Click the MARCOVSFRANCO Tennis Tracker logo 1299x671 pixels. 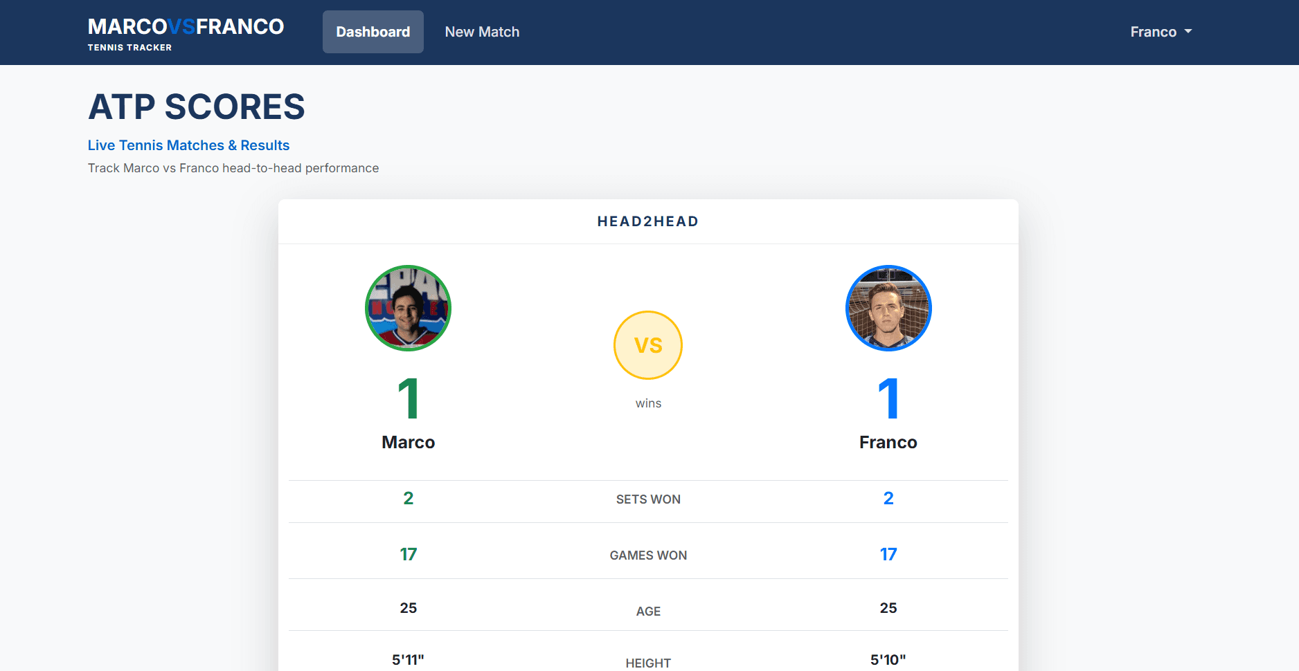186,33
